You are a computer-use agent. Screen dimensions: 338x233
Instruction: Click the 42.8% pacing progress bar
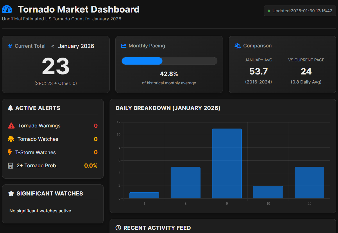(169, 61)
